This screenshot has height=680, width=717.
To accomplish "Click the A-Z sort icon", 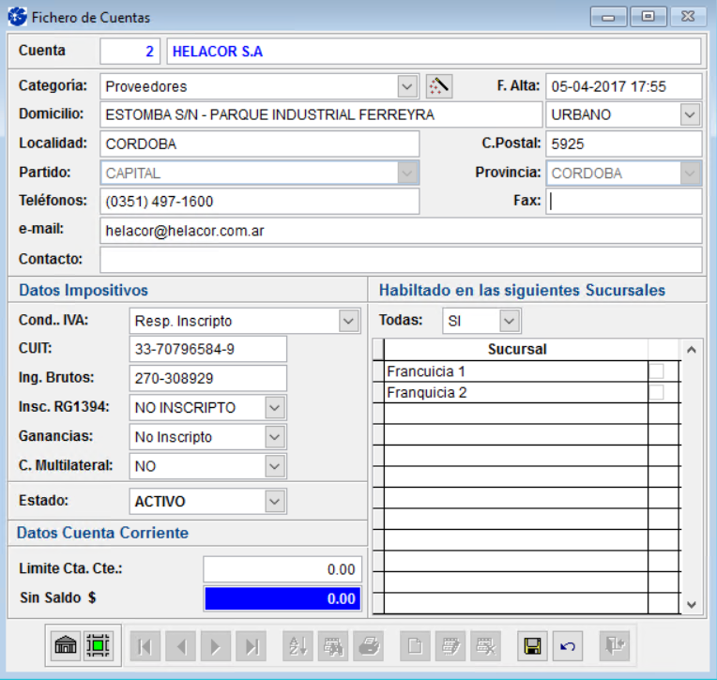I will coord(297,646).
